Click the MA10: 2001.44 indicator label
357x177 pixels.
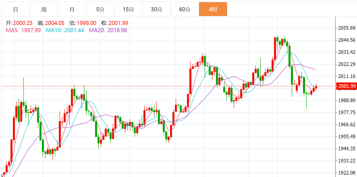65,30
